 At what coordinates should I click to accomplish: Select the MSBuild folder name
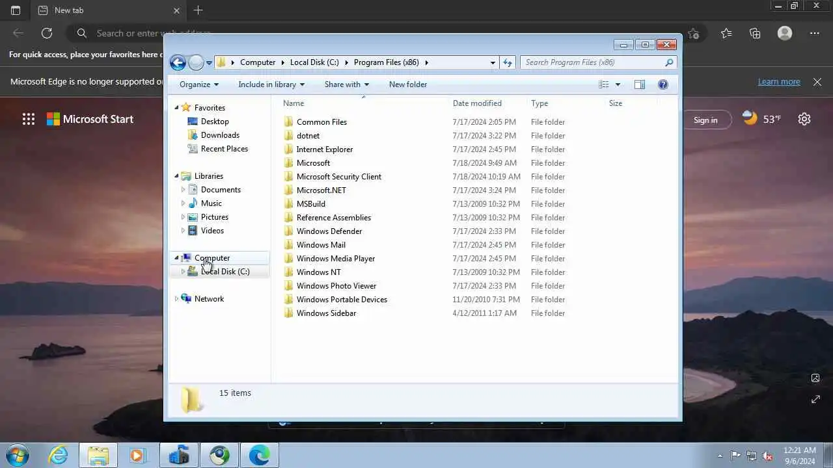pos(311,204)
